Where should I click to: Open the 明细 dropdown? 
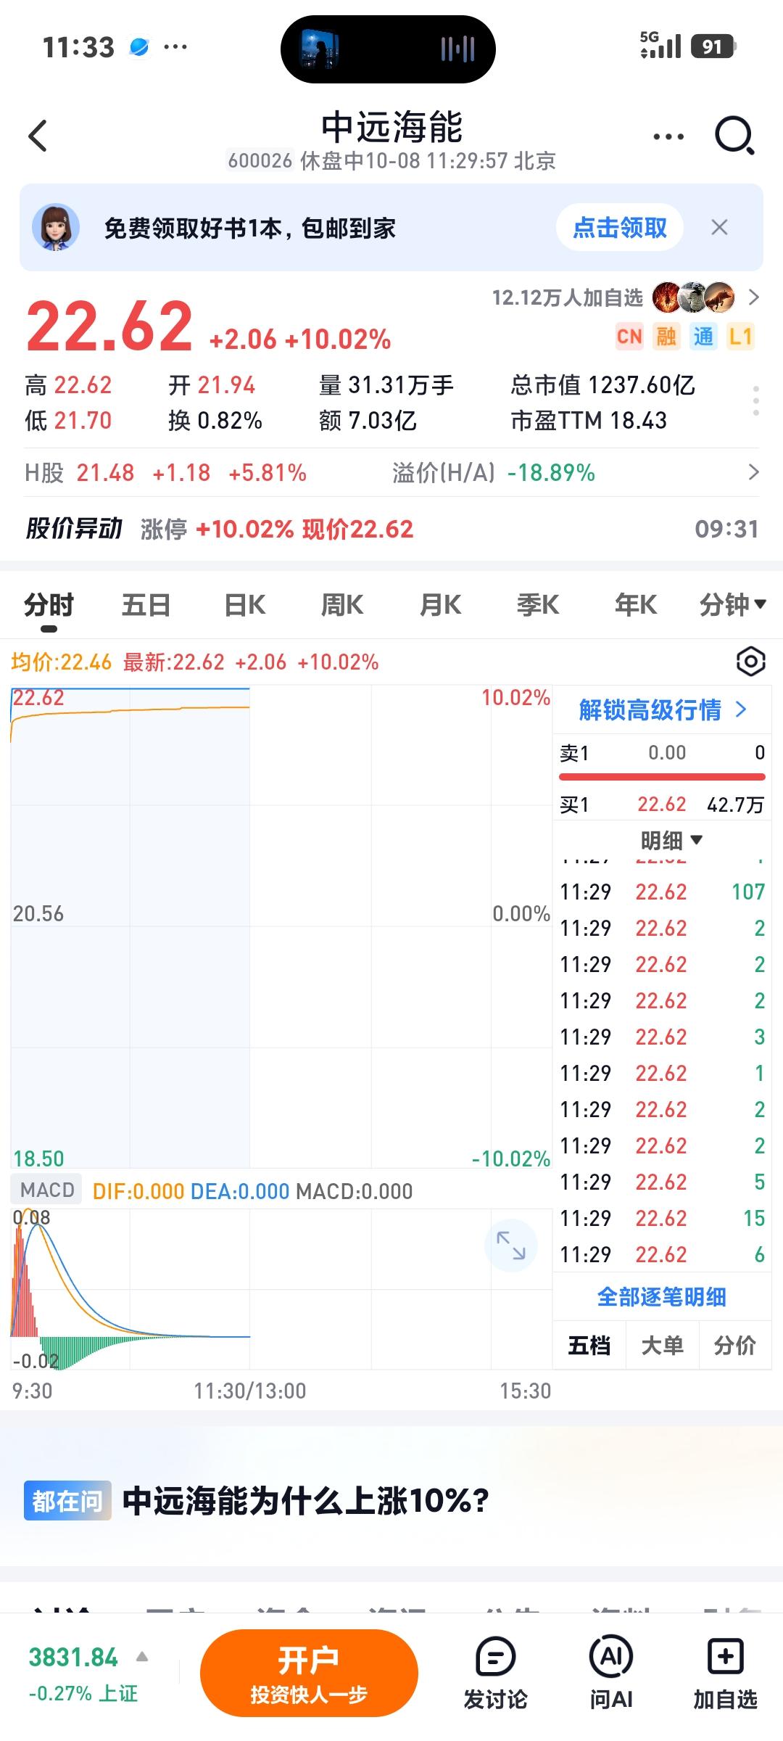pyautogui.click(x=671, y=841)
